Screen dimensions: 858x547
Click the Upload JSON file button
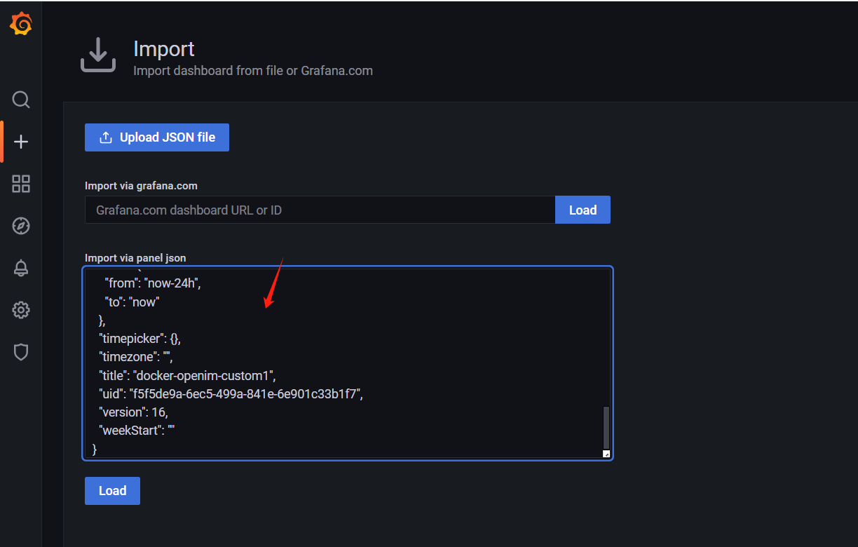pos(157,137)
